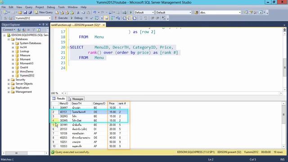Click the icon left of dbo. box
Viewport: 288px width, 162px height.
click(196, 13)
